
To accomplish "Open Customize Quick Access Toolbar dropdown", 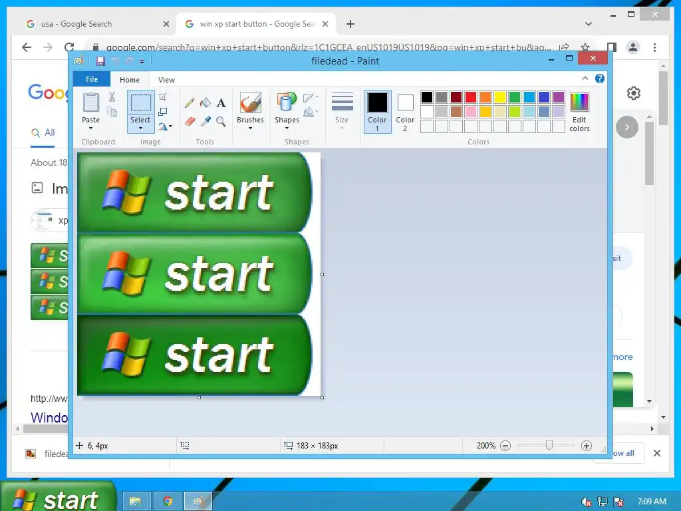I will [x=142, y=62].
